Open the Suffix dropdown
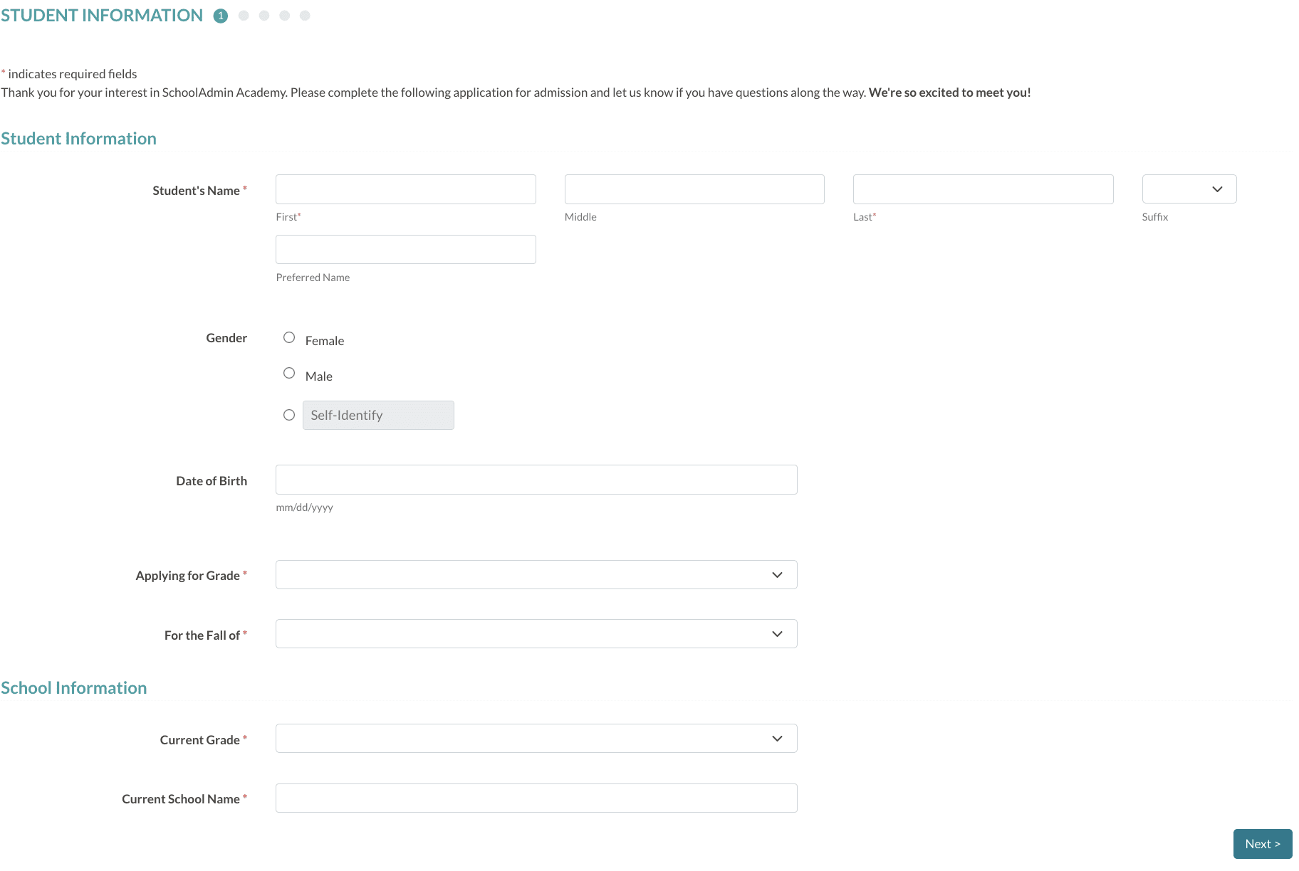This screenshot has height=871, width=1299. point(1189,189)
